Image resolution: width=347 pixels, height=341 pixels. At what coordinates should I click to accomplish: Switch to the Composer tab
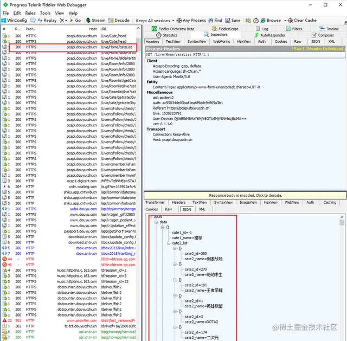point(323,35)
